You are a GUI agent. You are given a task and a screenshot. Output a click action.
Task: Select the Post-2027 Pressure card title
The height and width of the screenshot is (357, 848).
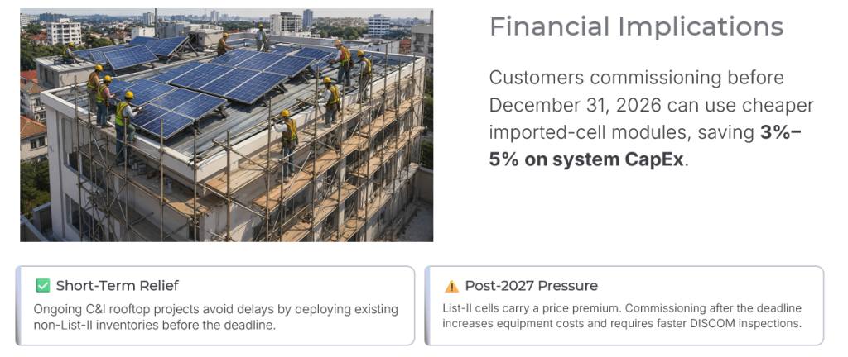[x=532, y=286]
